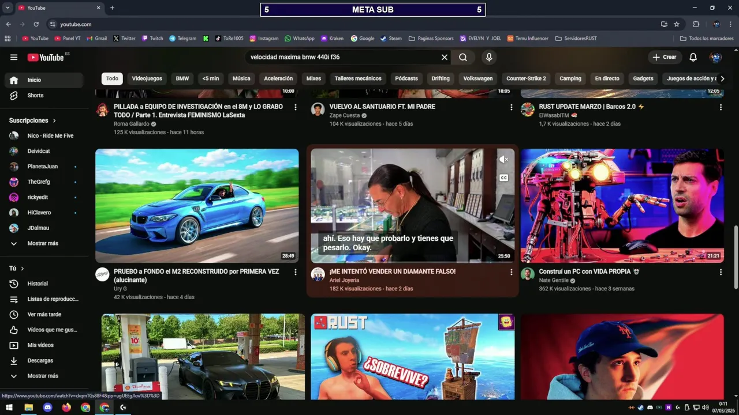Click the page vertical scrollbar thumb
The width and height of the screenshot is (739, 415).
point(736,258)
